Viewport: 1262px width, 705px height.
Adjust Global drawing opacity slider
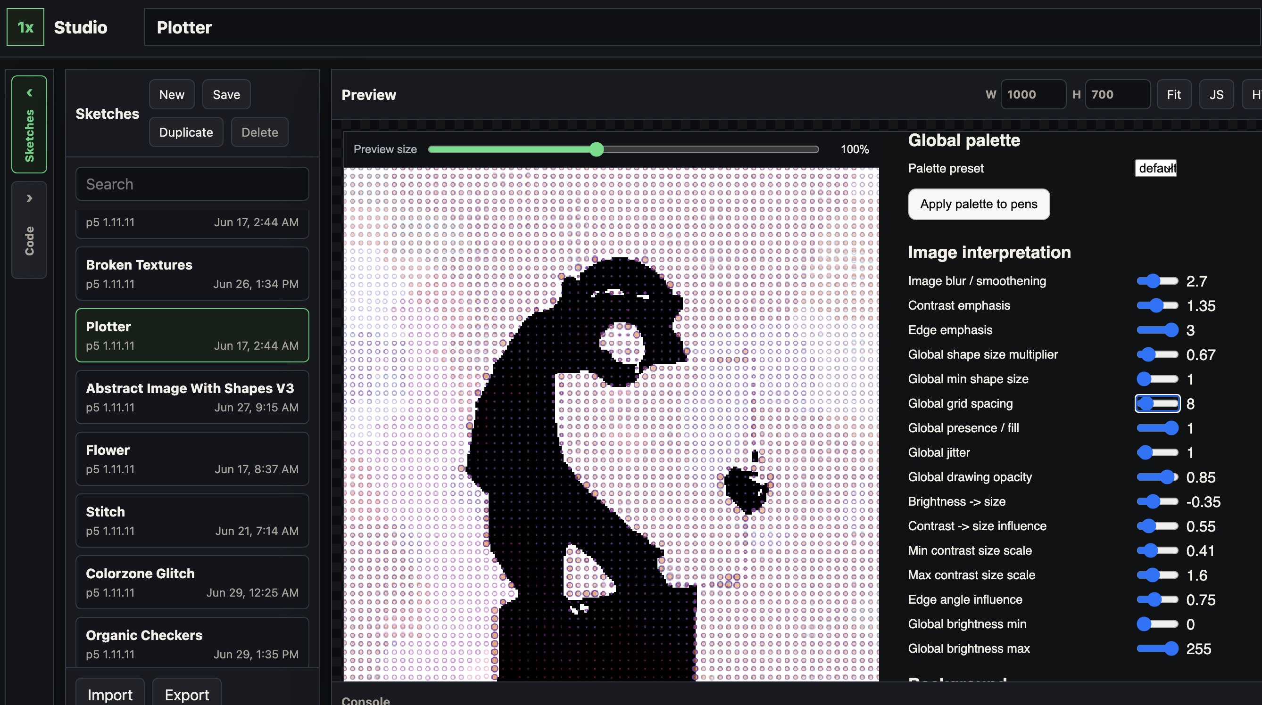pyautogui.click(x=1157, y=477)
